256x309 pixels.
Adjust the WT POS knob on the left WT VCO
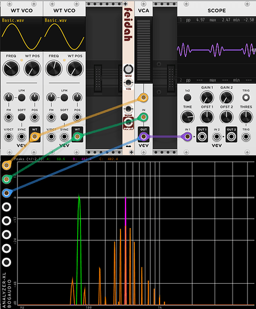(32, 69)
